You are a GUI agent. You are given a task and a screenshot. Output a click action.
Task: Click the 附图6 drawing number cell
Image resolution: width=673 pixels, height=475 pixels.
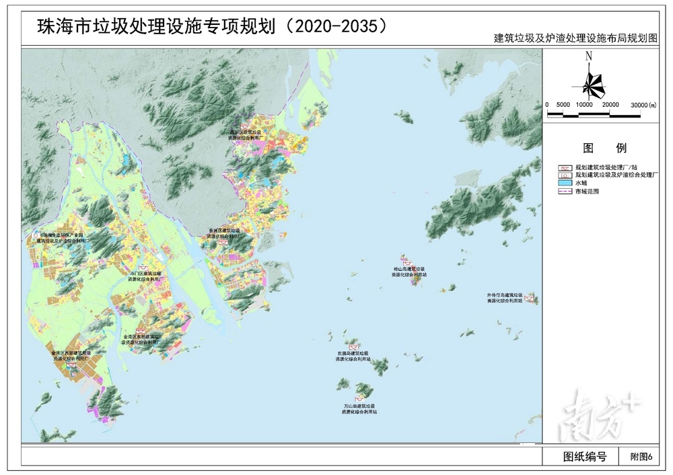pos(641,457)
